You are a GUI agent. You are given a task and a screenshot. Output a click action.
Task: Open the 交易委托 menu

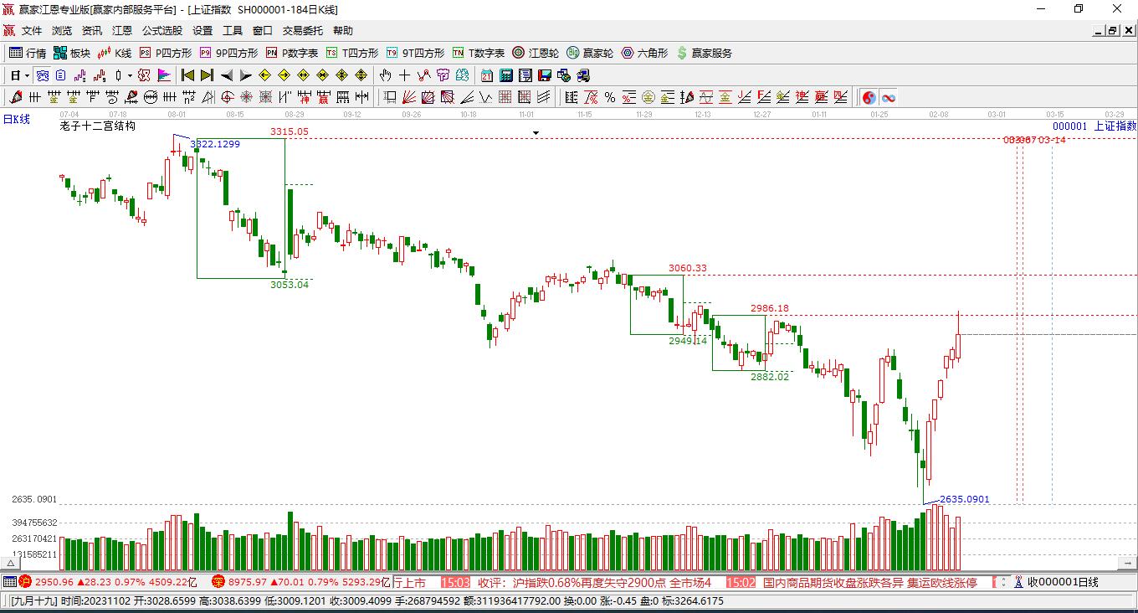(x=302, y=31)
